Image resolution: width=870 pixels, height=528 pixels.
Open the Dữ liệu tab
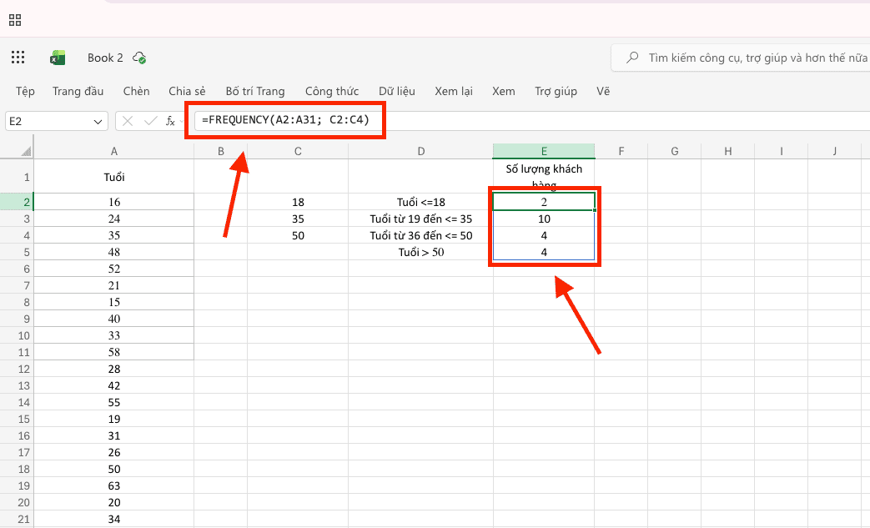[397, 92]
